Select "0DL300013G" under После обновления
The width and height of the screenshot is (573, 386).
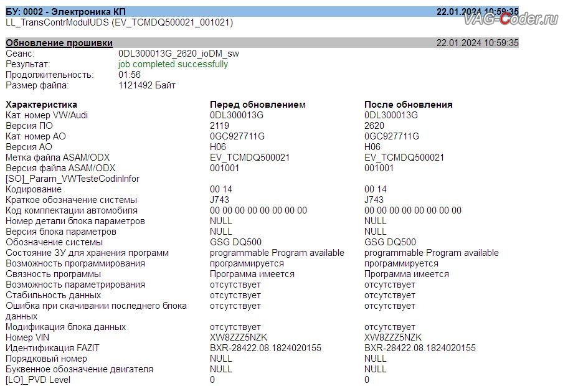[391, 115]
